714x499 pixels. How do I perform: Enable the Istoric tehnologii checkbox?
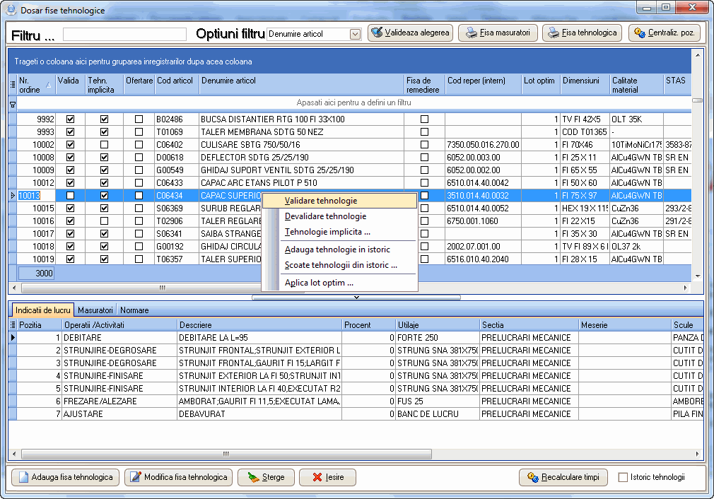pyautogui.click(x=623, y=478)
